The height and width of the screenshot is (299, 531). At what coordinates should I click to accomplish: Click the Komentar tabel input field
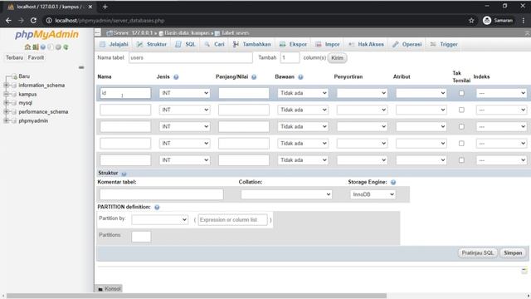coord(162,194)
